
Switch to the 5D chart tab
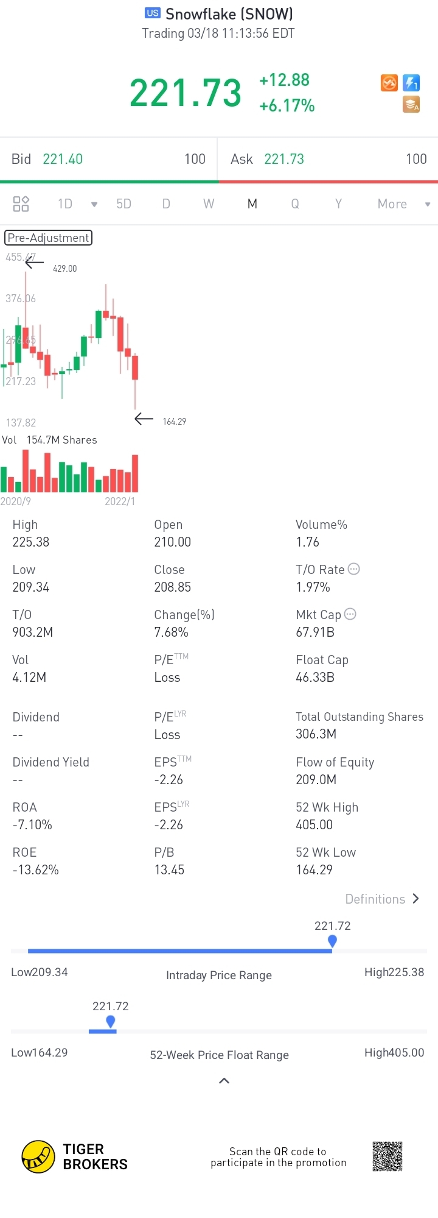[x=124, y=204]
